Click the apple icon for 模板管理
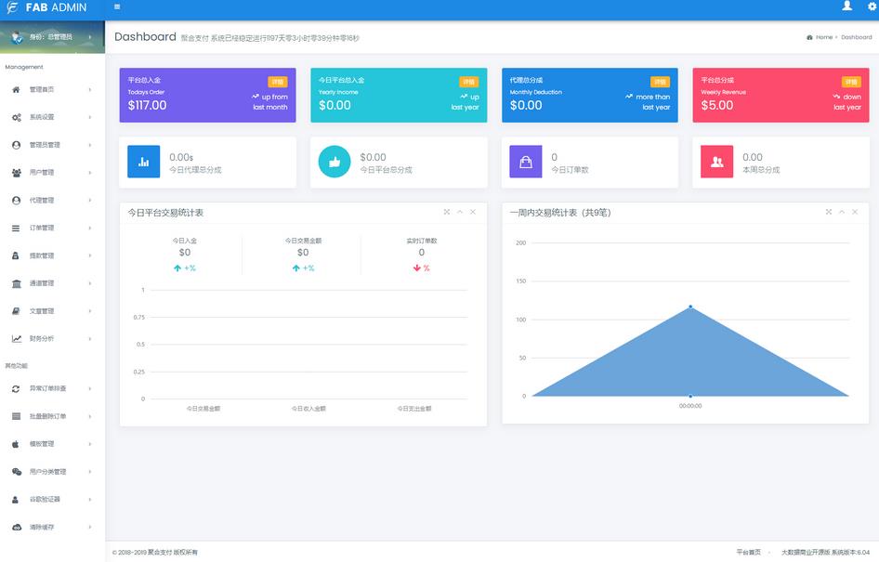 pos(16,444)
